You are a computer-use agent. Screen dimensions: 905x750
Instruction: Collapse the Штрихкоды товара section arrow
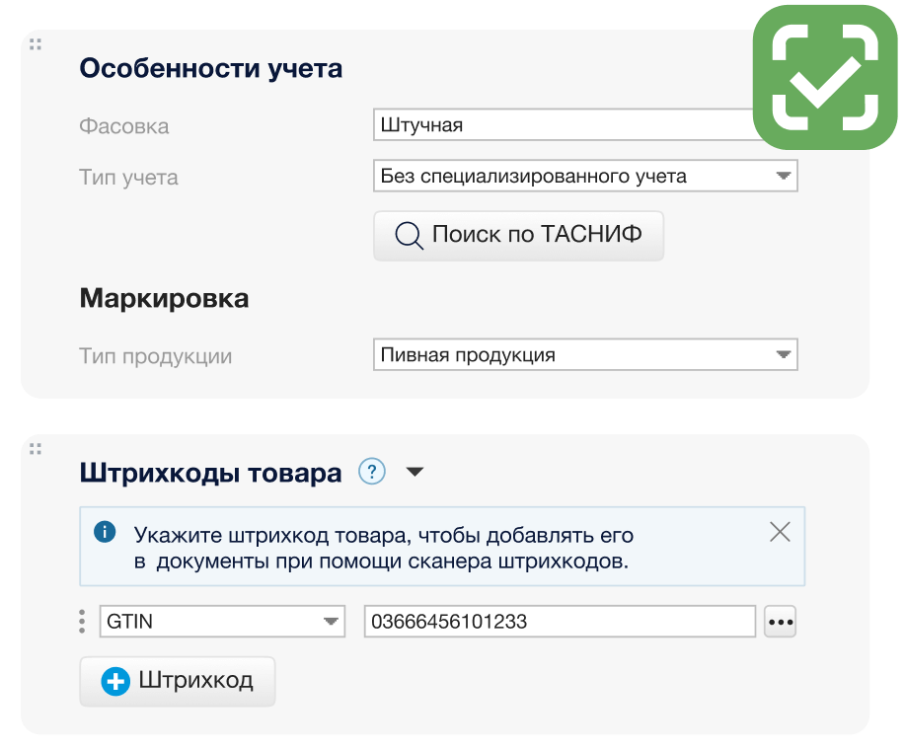415,472
